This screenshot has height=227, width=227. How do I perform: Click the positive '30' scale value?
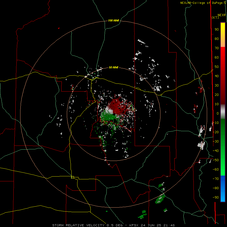[x=217, y=86]
